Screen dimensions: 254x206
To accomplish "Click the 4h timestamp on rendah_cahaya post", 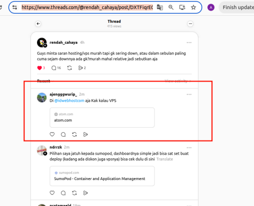I will pyautogui.click(x=82, y=42).
